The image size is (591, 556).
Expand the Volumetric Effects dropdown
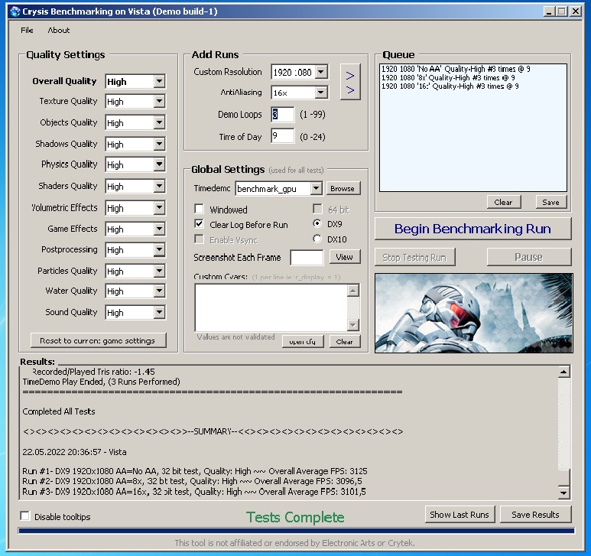click(160, 208)
